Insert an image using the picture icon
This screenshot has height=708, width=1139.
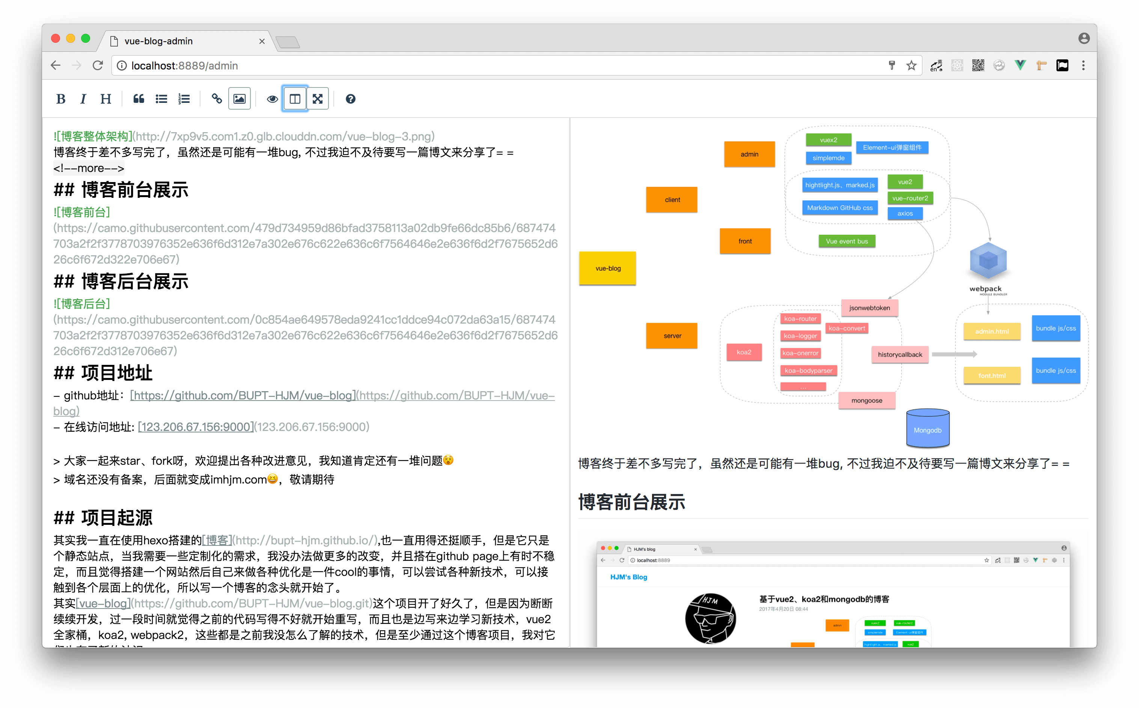tap(239, 99)
